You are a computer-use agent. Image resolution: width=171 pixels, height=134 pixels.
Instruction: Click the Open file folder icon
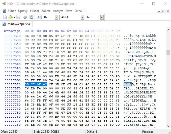(x=10, y=17)
